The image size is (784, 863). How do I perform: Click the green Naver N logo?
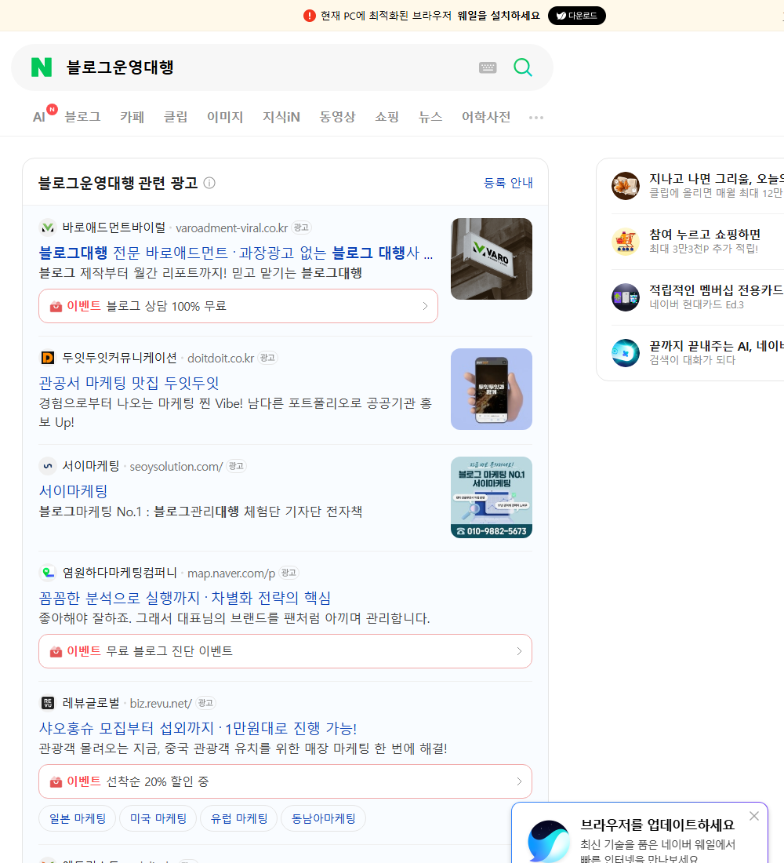pyautogui.click(x=42, y=67)
